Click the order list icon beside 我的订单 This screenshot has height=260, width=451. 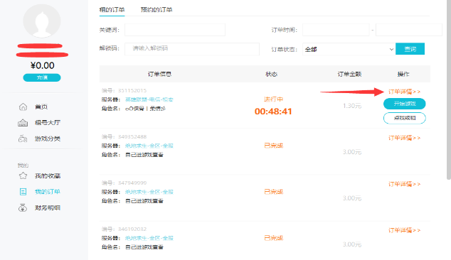[x=23, y=192]
